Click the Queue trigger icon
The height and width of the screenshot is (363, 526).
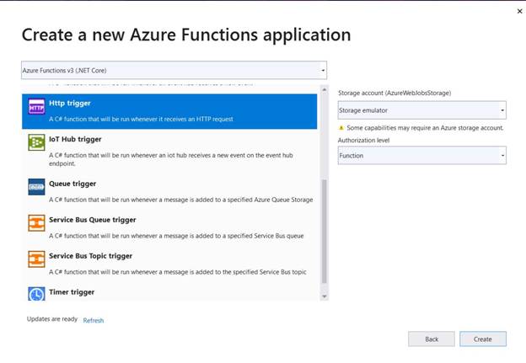[36, 187]
